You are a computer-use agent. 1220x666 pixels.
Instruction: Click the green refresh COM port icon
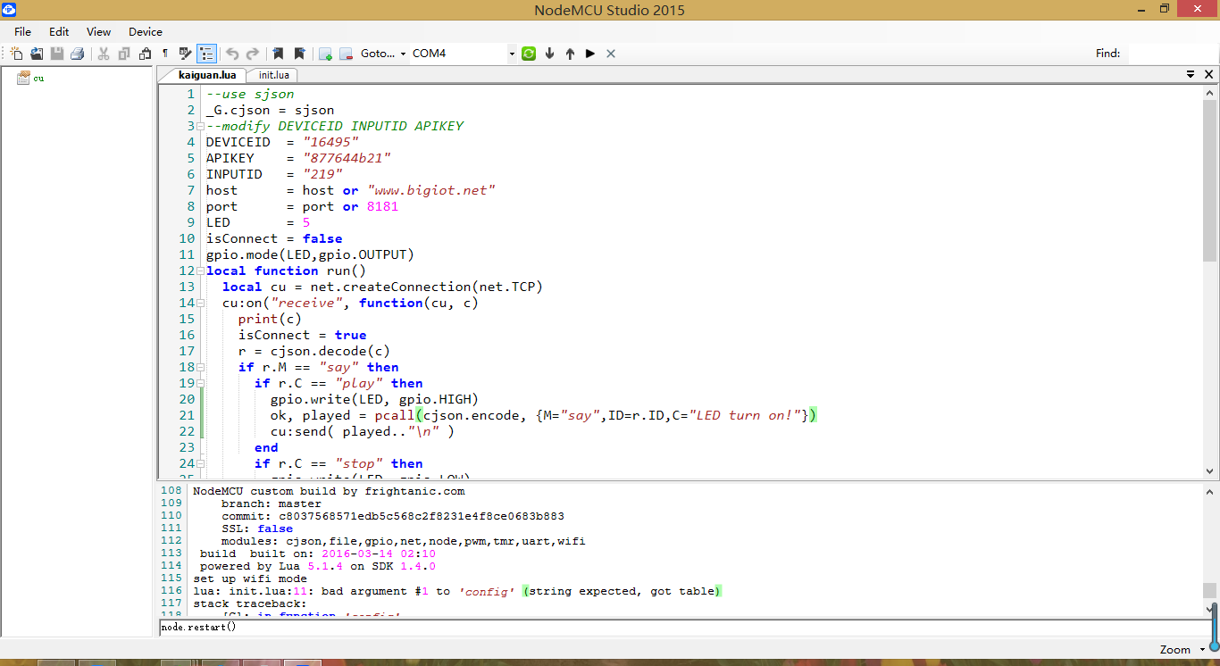529,54
